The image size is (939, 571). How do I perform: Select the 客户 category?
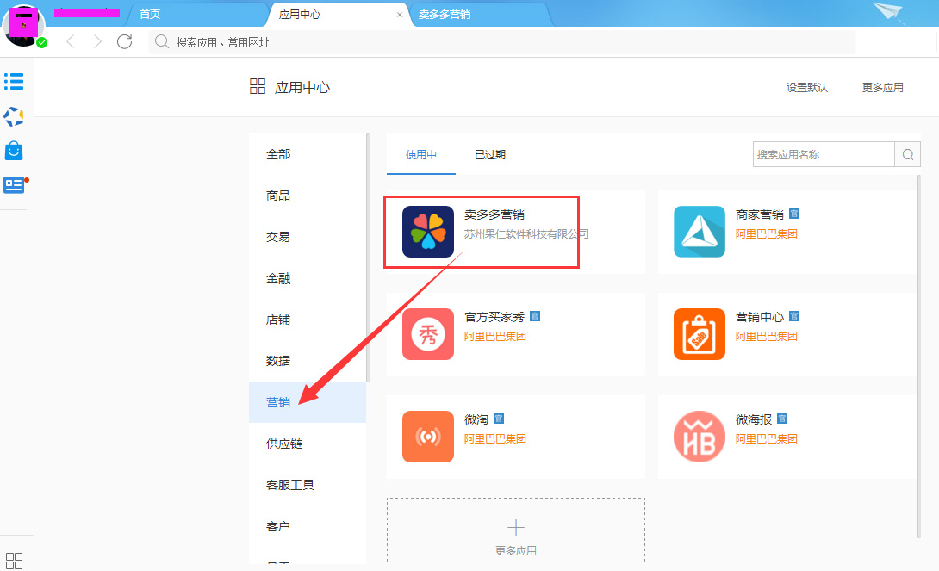[x=308, y=526]
